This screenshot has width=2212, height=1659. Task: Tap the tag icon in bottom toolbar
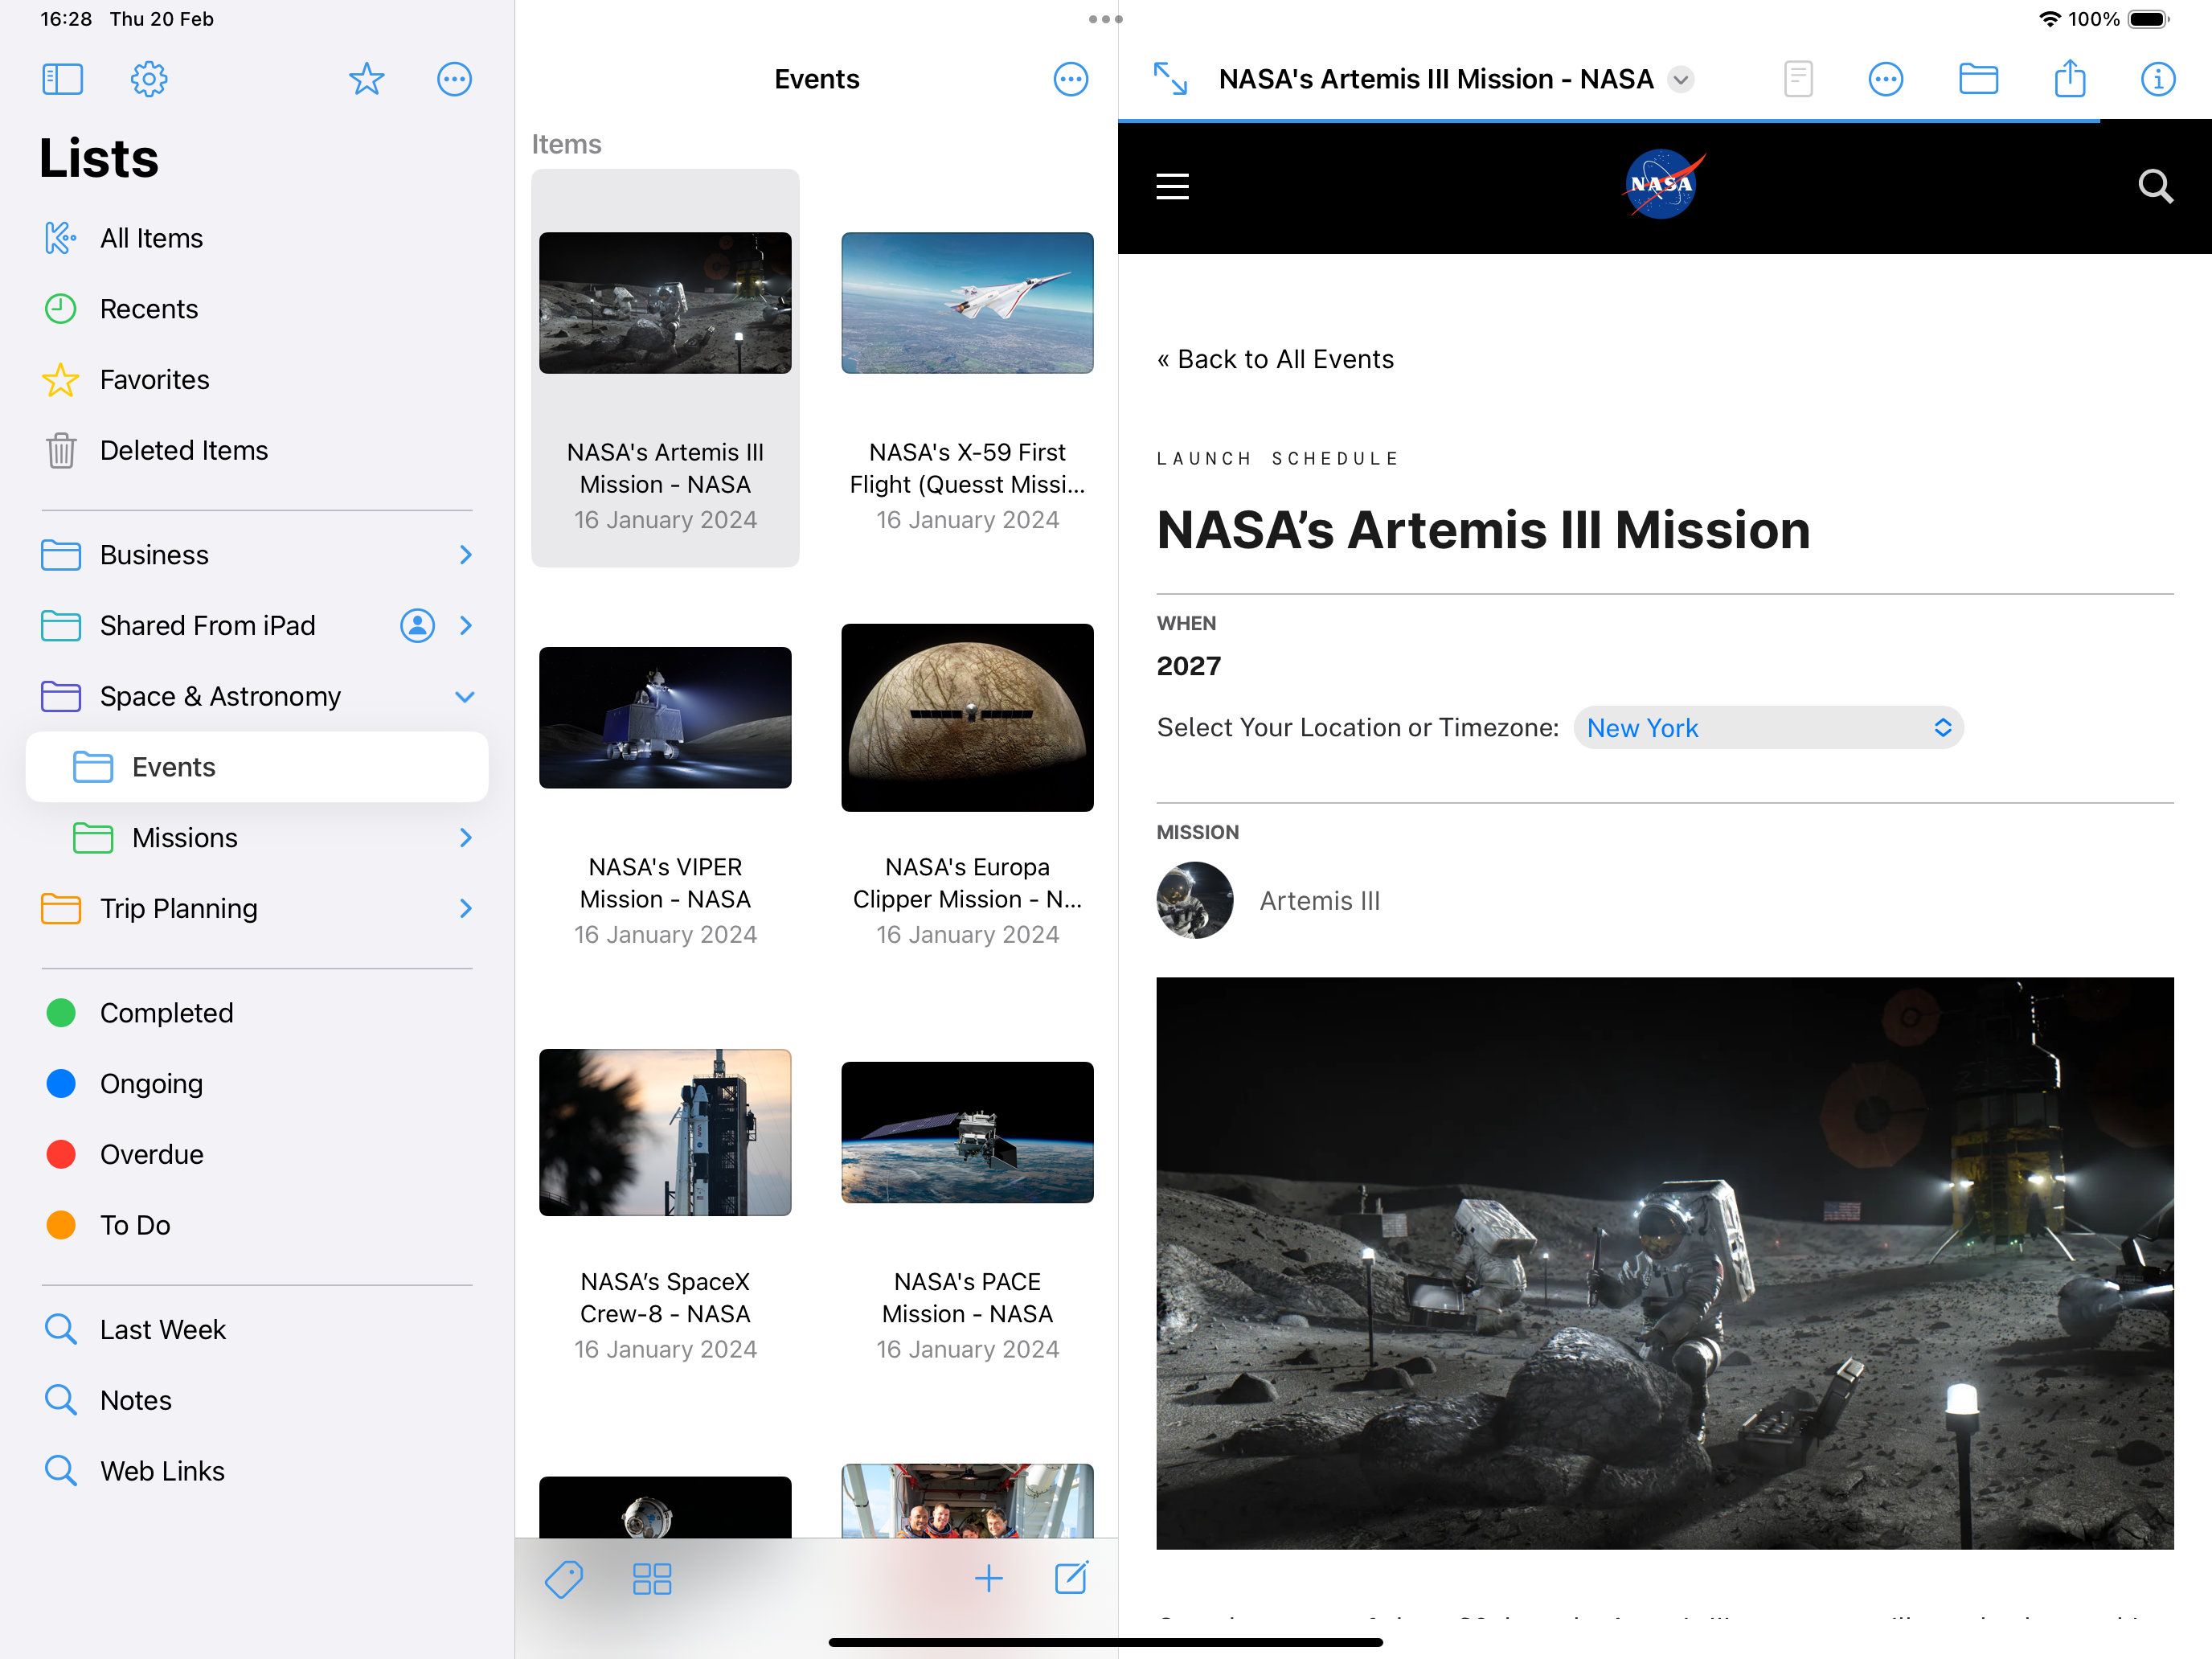point(564,1579)
